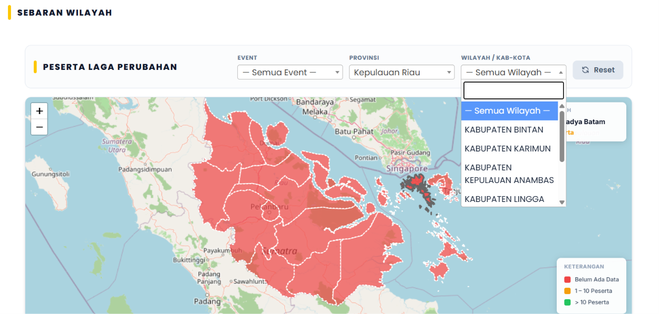The width and height of the screenshot is (659, 314).
Task: Open the Provinsi dropdown showing Kepulauan Riau
Action: tap(402, 72)
